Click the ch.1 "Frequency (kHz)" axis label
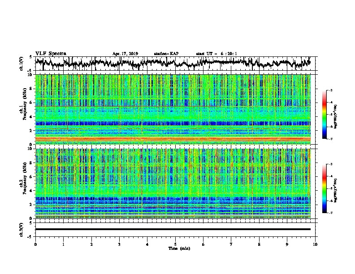The height and width of the screenshot is (274, 355). click(x=25, y=104)
